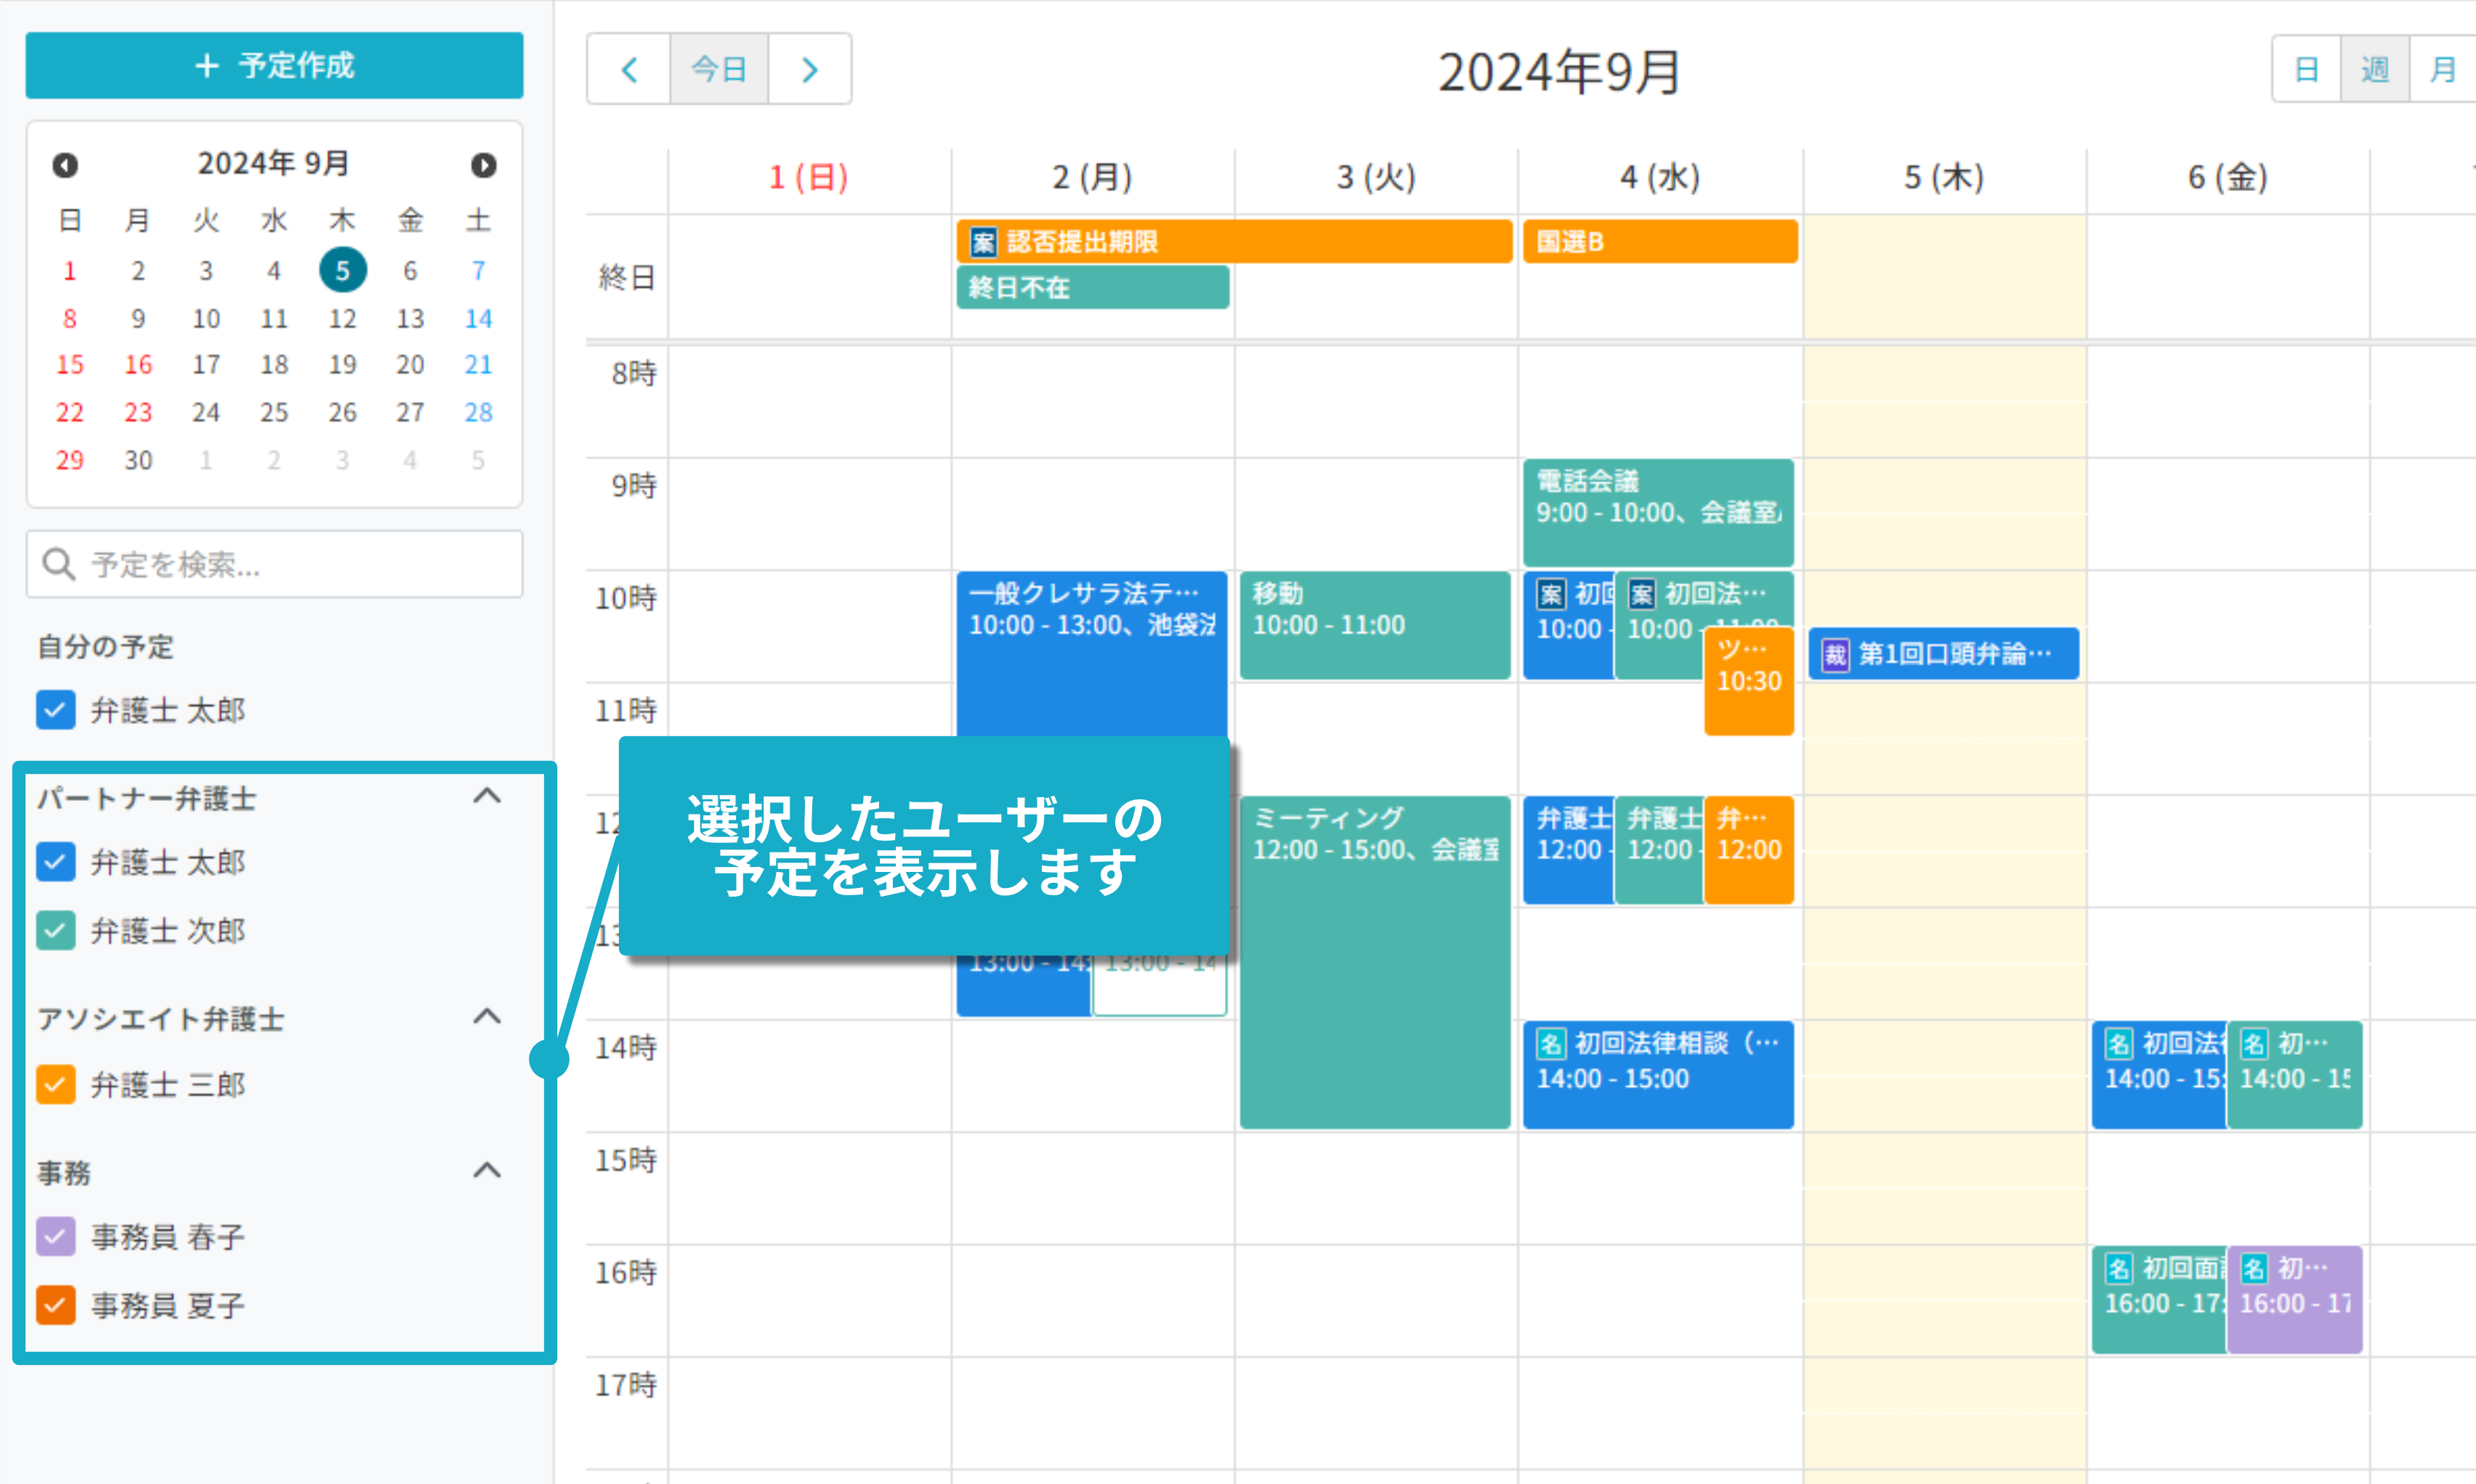Select September 16 in mini calendar
The image size is (2476, 1484).
[138, 365]
